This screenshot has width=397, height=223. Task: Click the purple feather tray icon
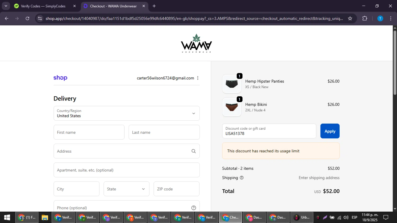pyautogui.click(x=325, y=217)
